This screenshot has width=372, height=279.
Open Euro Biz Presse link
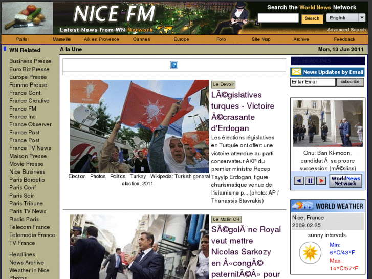click(x=29, y=69)
